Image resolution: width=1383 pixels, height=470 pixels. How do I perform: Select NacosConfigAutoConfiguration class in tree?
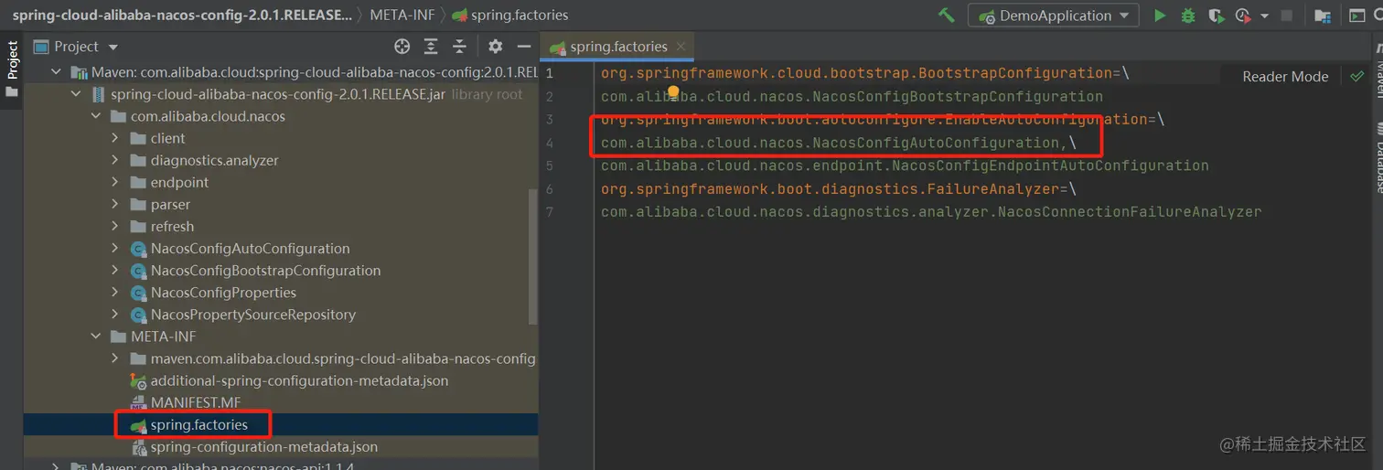pyautogui.click(x=250, y=249)
